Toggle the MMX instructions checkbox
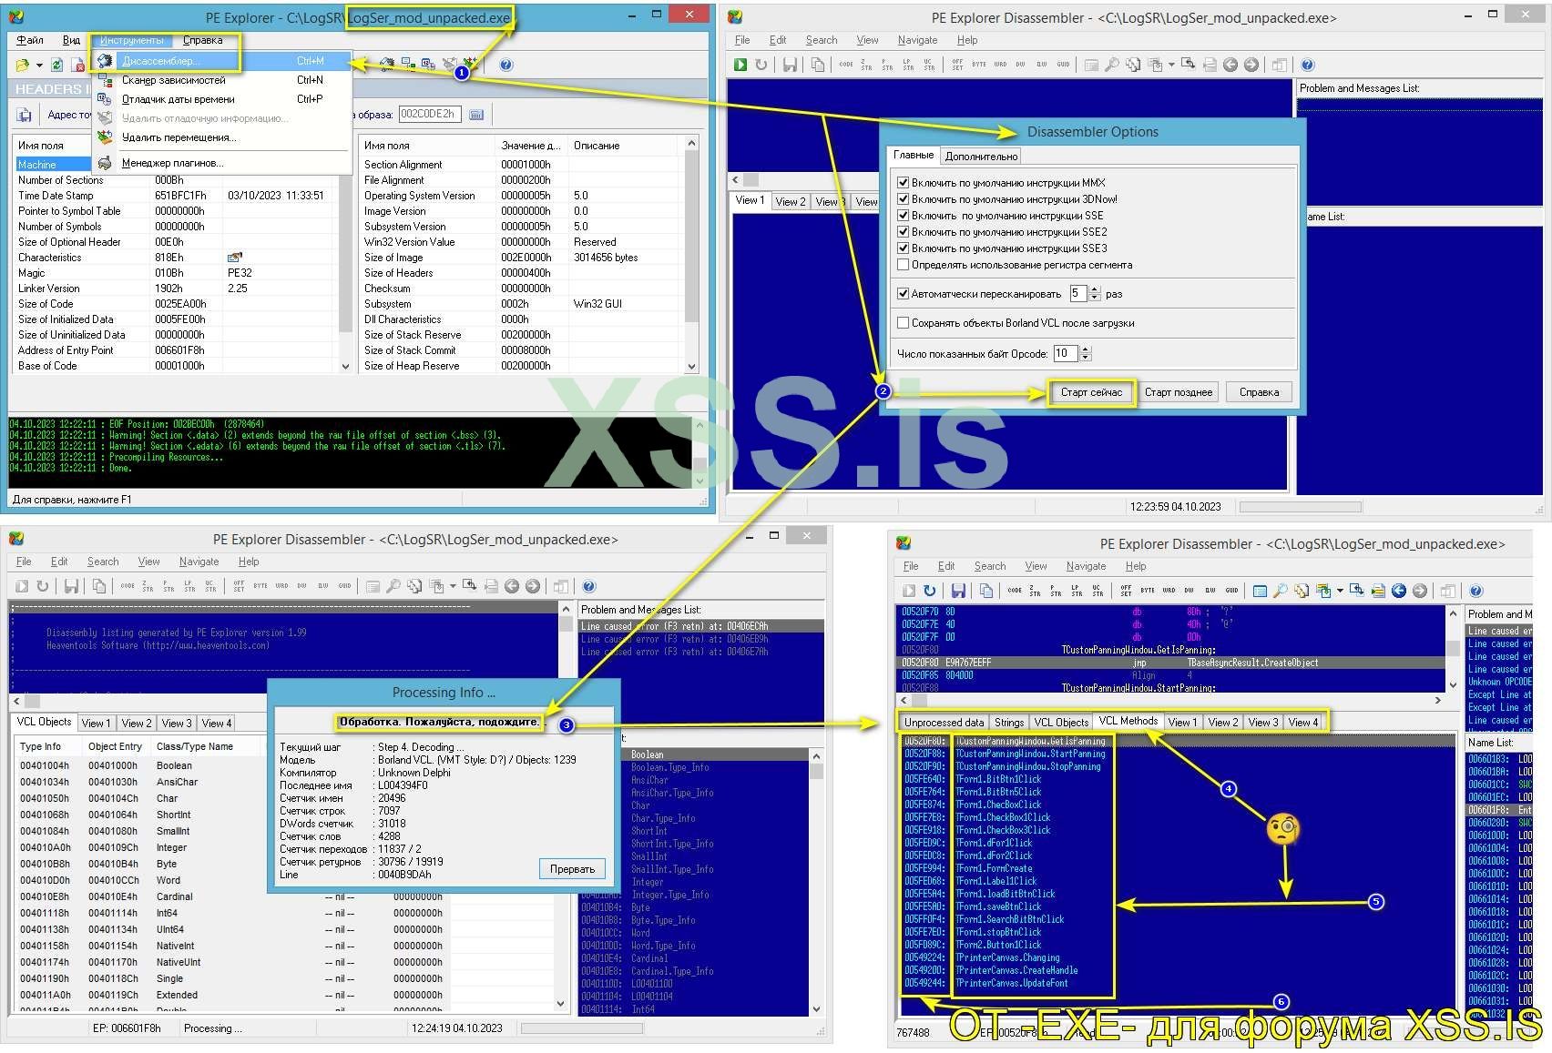The height and width of the screenshot is (1053, 1552). (x=904, y=183)
